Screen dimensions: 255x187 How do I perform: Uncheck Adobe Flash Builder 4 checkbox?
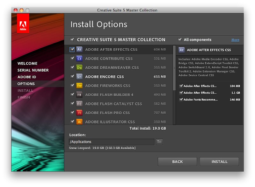(72, 95)
